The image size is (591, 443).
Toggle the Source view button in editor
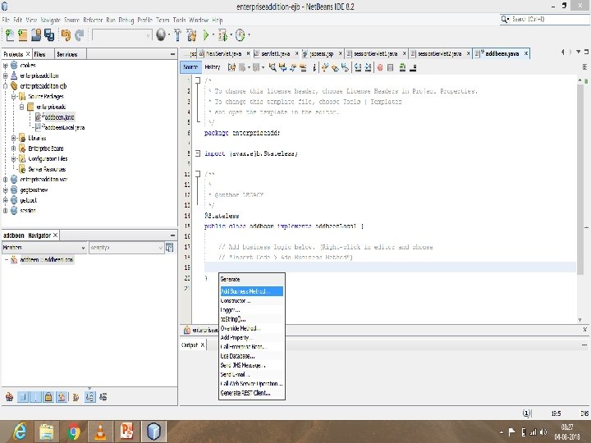point(190,67)
